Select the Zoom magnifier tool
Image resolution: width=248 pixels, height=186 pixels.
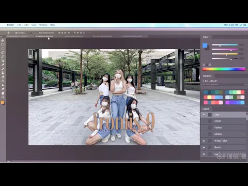coord(3,97)
